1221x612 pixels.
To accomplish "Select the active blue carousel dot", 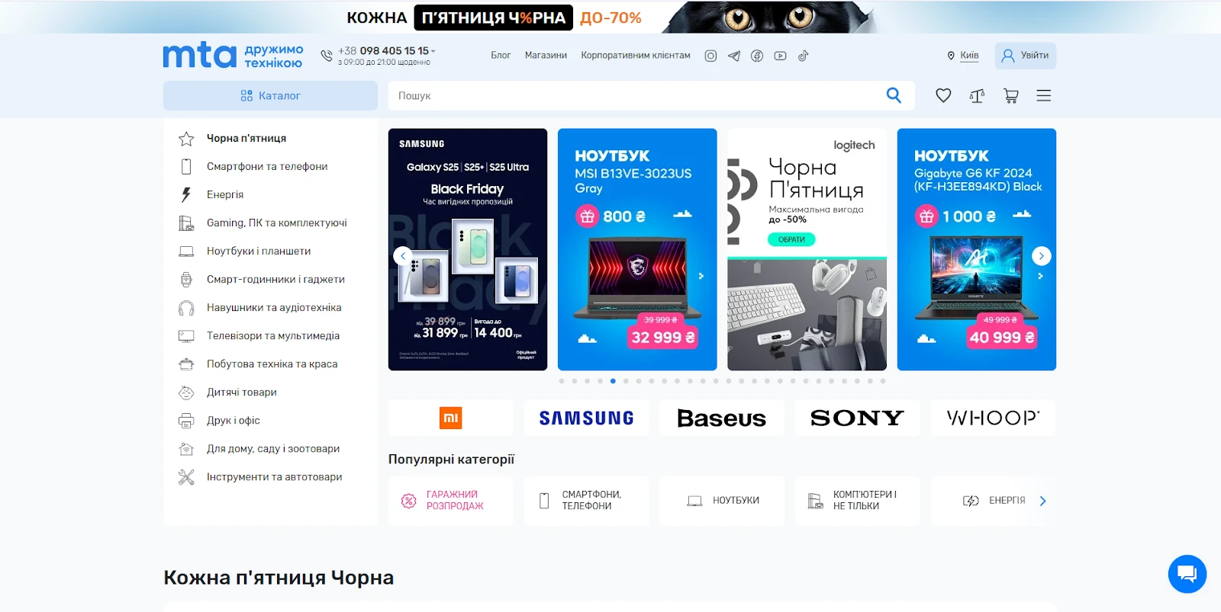I will click(613, 381).
